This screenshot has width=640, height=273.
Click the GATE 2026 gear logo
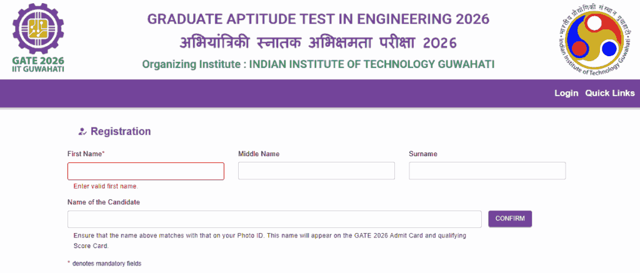pos(38,37)
